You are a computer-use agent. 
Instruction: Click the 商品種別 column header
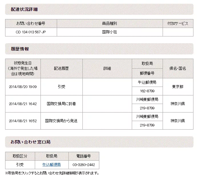[110, 23]
